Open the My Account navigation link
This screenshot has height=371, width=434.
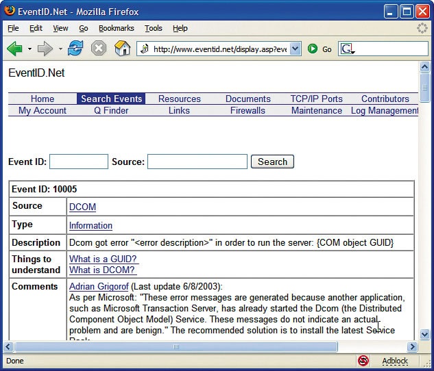[x=43, y=110]
